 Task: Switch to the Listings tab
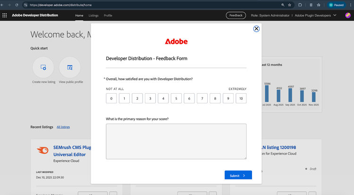tap(93, 15)
